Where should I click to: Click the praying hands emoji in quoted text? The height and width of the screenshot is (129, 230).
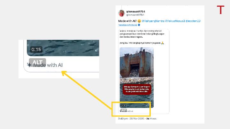click(x=162, y=43)
